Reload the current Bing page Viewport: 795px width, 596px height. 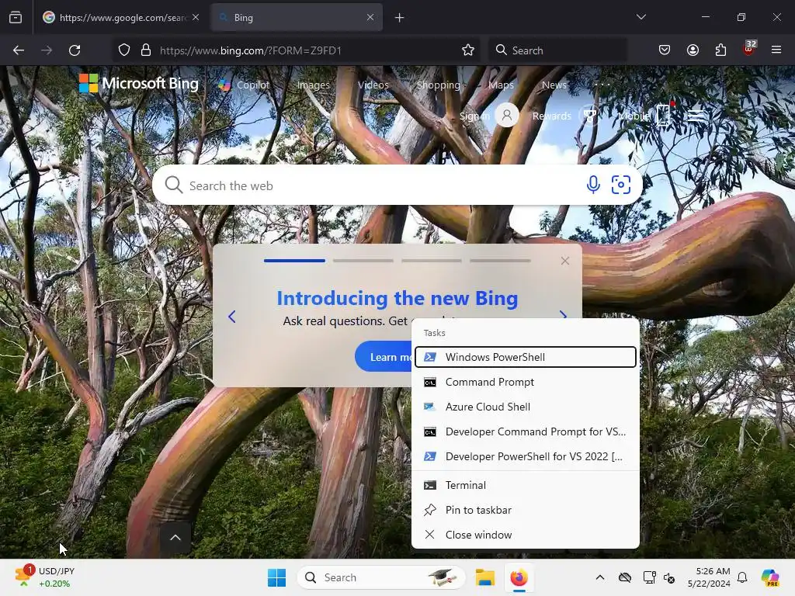(x=75, y=50)
